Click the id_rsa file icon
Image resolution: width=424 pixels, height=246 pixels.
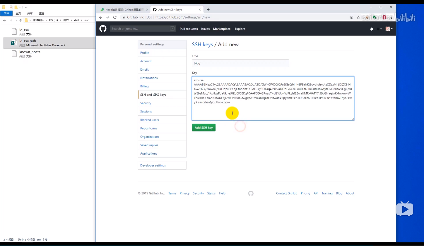tap(14, 32)
